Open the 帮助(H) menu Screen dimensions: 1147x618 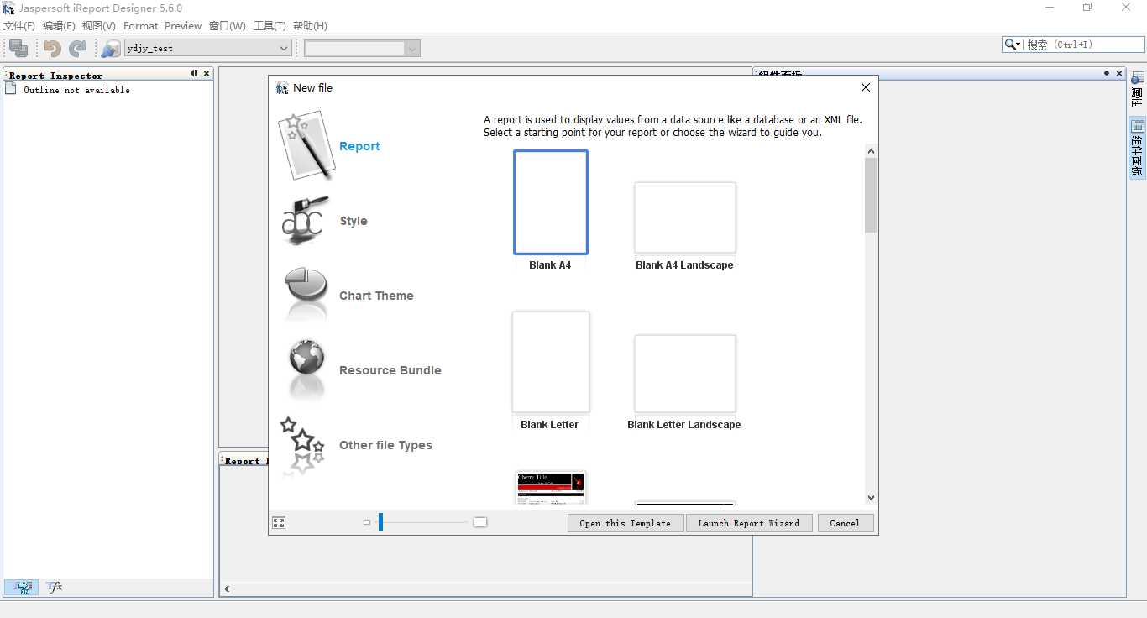pyautogui.click(x=310, y=26)
